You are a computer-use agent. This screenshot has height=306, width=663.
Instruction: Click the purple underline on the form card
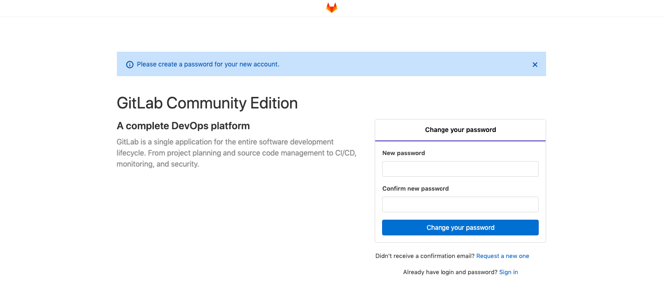coord(460,140)
